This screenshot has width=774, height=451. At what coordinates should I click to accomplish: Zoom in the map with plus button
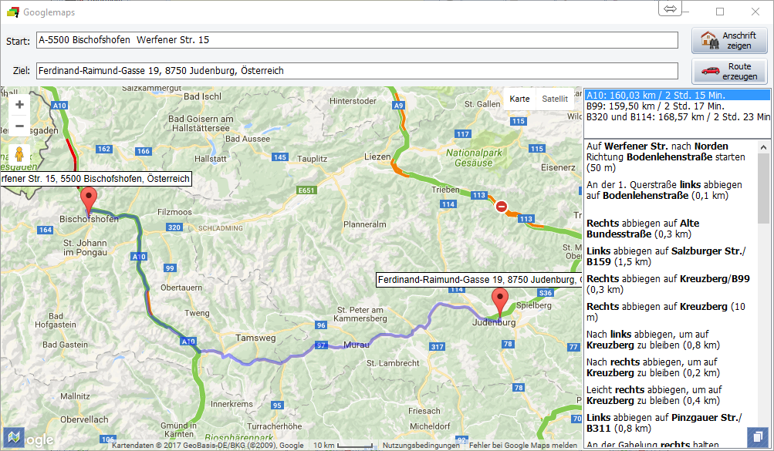tap(19, 105)
